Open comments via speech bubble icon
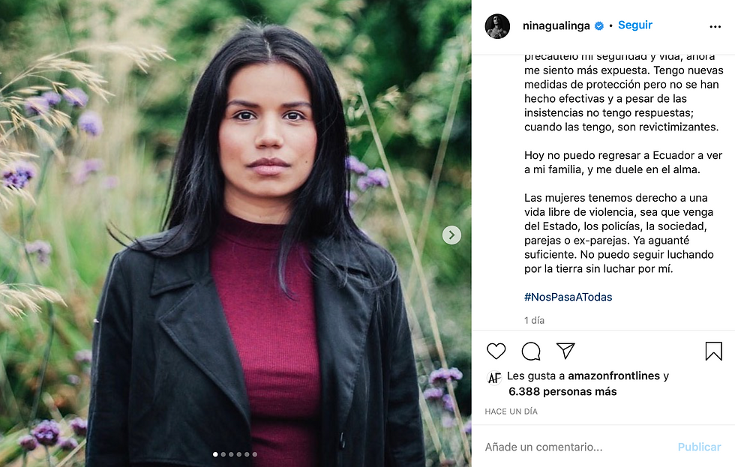 tap(531, 352)
